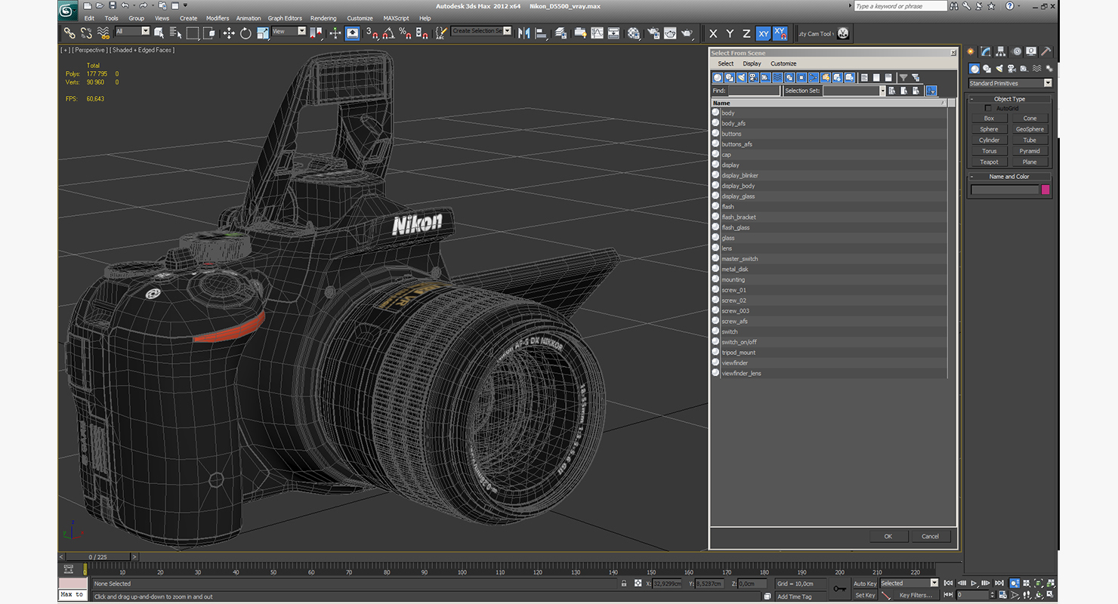Create a GeoSphere primitive
1118x604 pixels.
click(1030, 129)
